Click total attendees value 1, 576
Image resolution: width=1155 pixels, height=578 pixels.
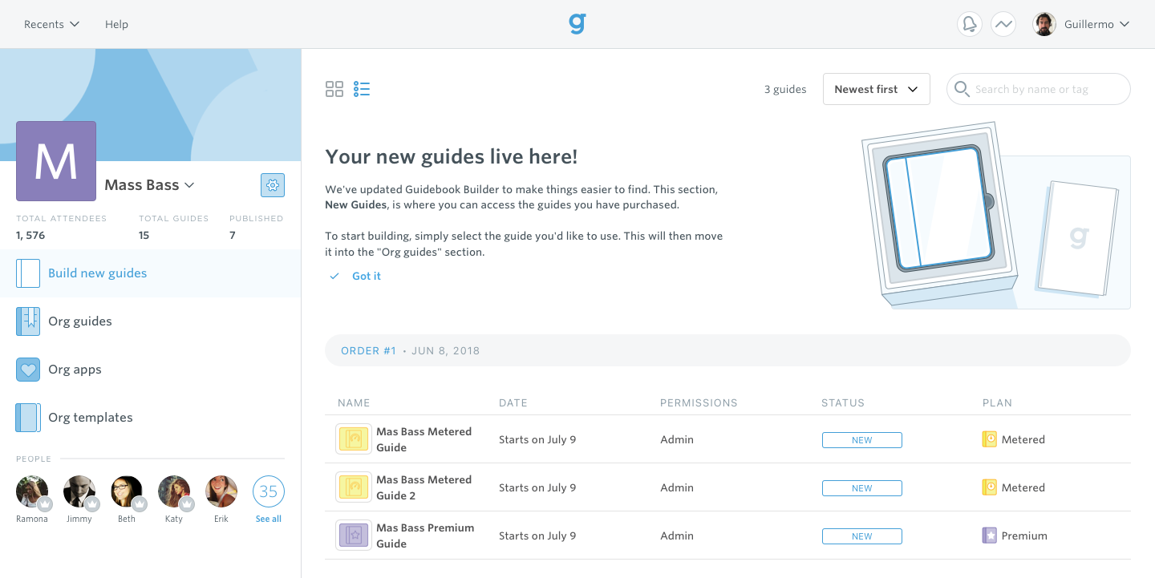(x=30, y=235)
